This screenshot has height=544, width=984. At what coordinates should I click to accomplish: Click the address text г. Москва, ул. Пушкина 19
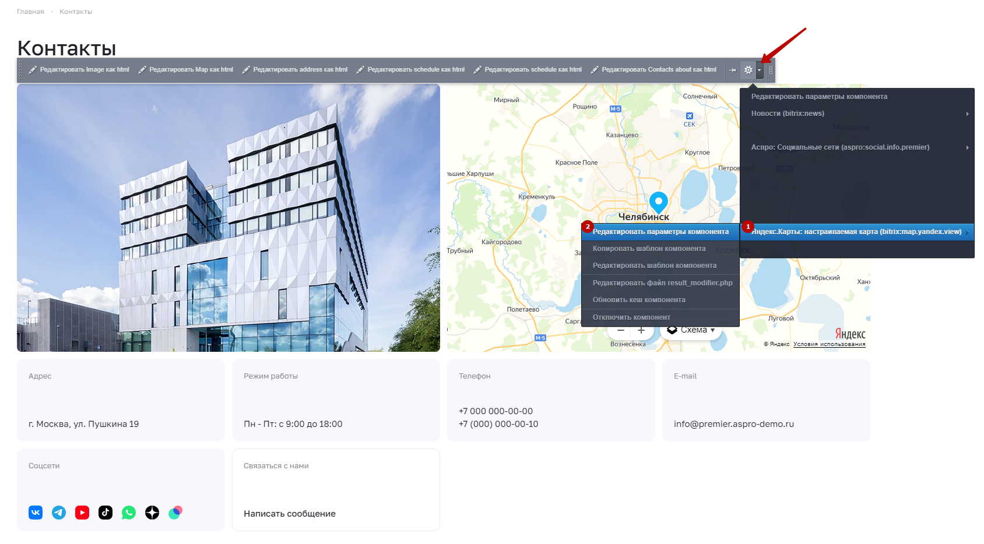[x=84, y=424]
